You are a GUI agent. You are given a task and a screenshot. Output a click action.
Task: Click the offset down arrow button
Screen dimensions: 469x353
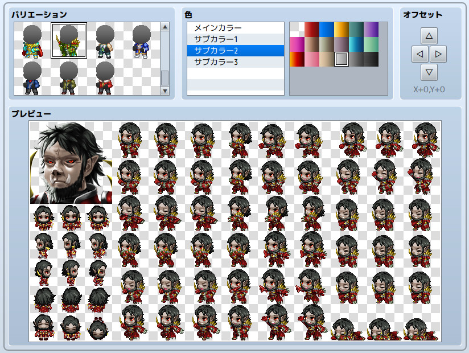pos(429,73)
